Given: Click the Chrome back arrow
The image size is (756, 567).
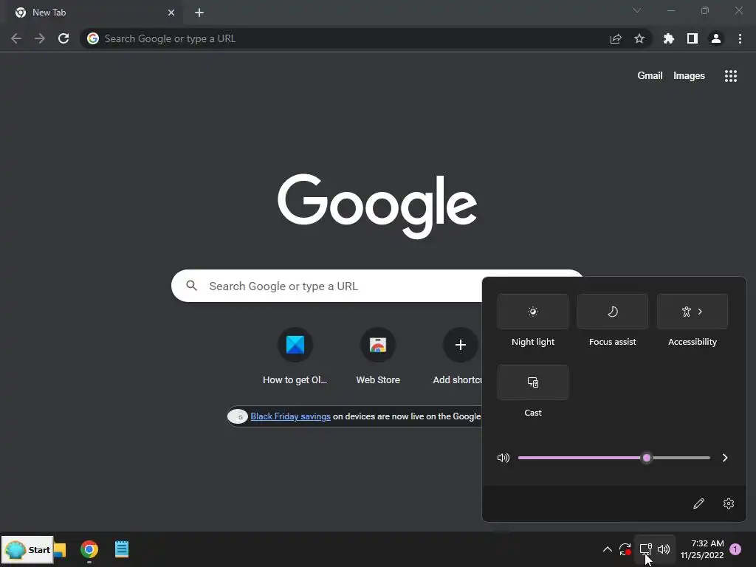Looking at the screenshot, I should tap(16, 38).
